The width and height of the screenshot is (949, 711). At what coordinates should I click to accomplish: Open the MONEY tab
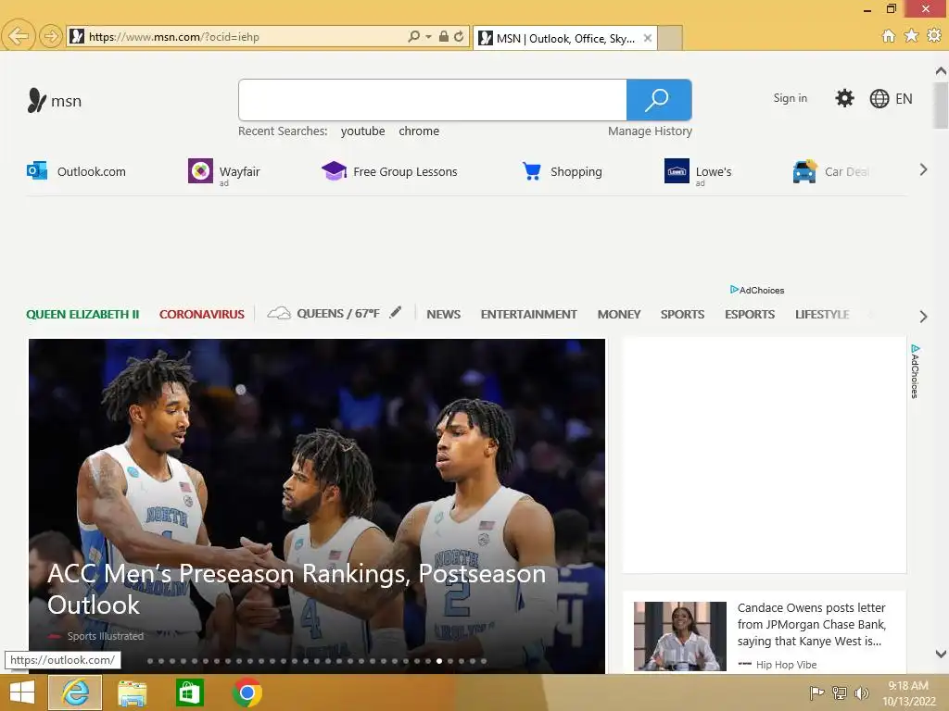(618, 315)
